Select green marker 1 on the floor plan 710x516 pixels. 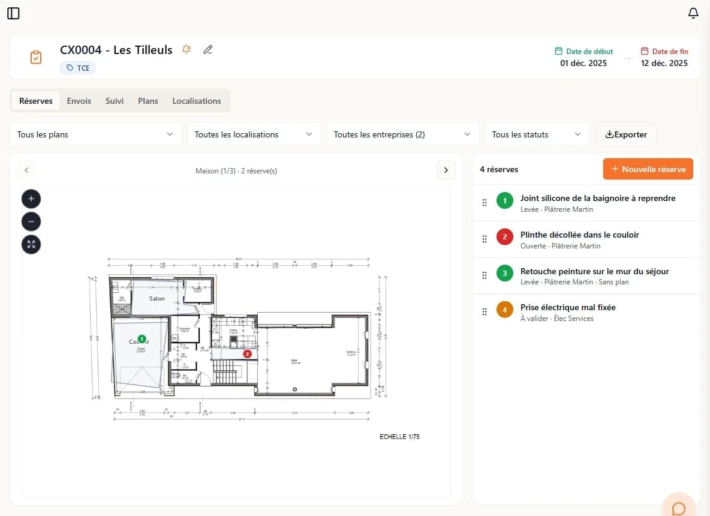142,339
